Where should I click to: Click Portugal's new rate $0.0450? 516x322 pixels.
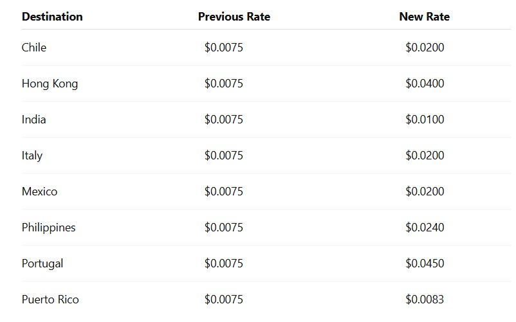425,263
